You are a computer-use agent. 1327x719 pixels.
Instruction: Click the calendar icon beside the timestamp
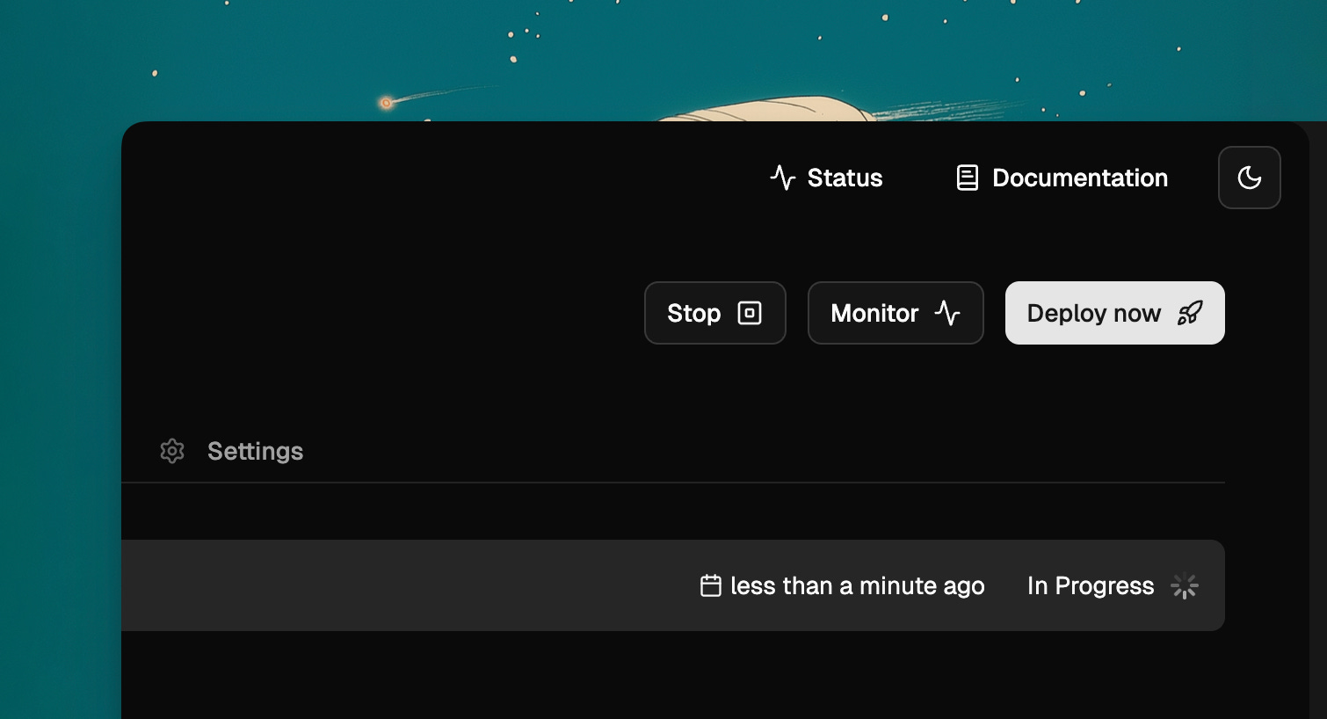coord(711,585)
